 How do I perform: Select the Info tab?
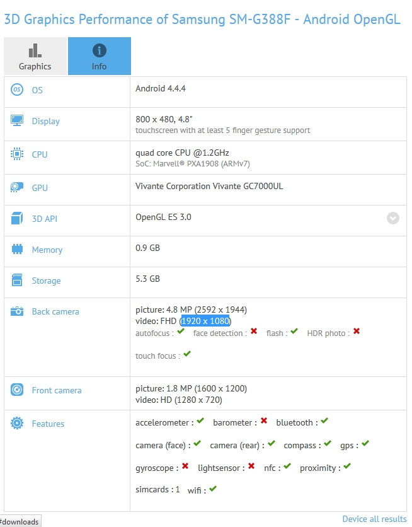(100, 56)
